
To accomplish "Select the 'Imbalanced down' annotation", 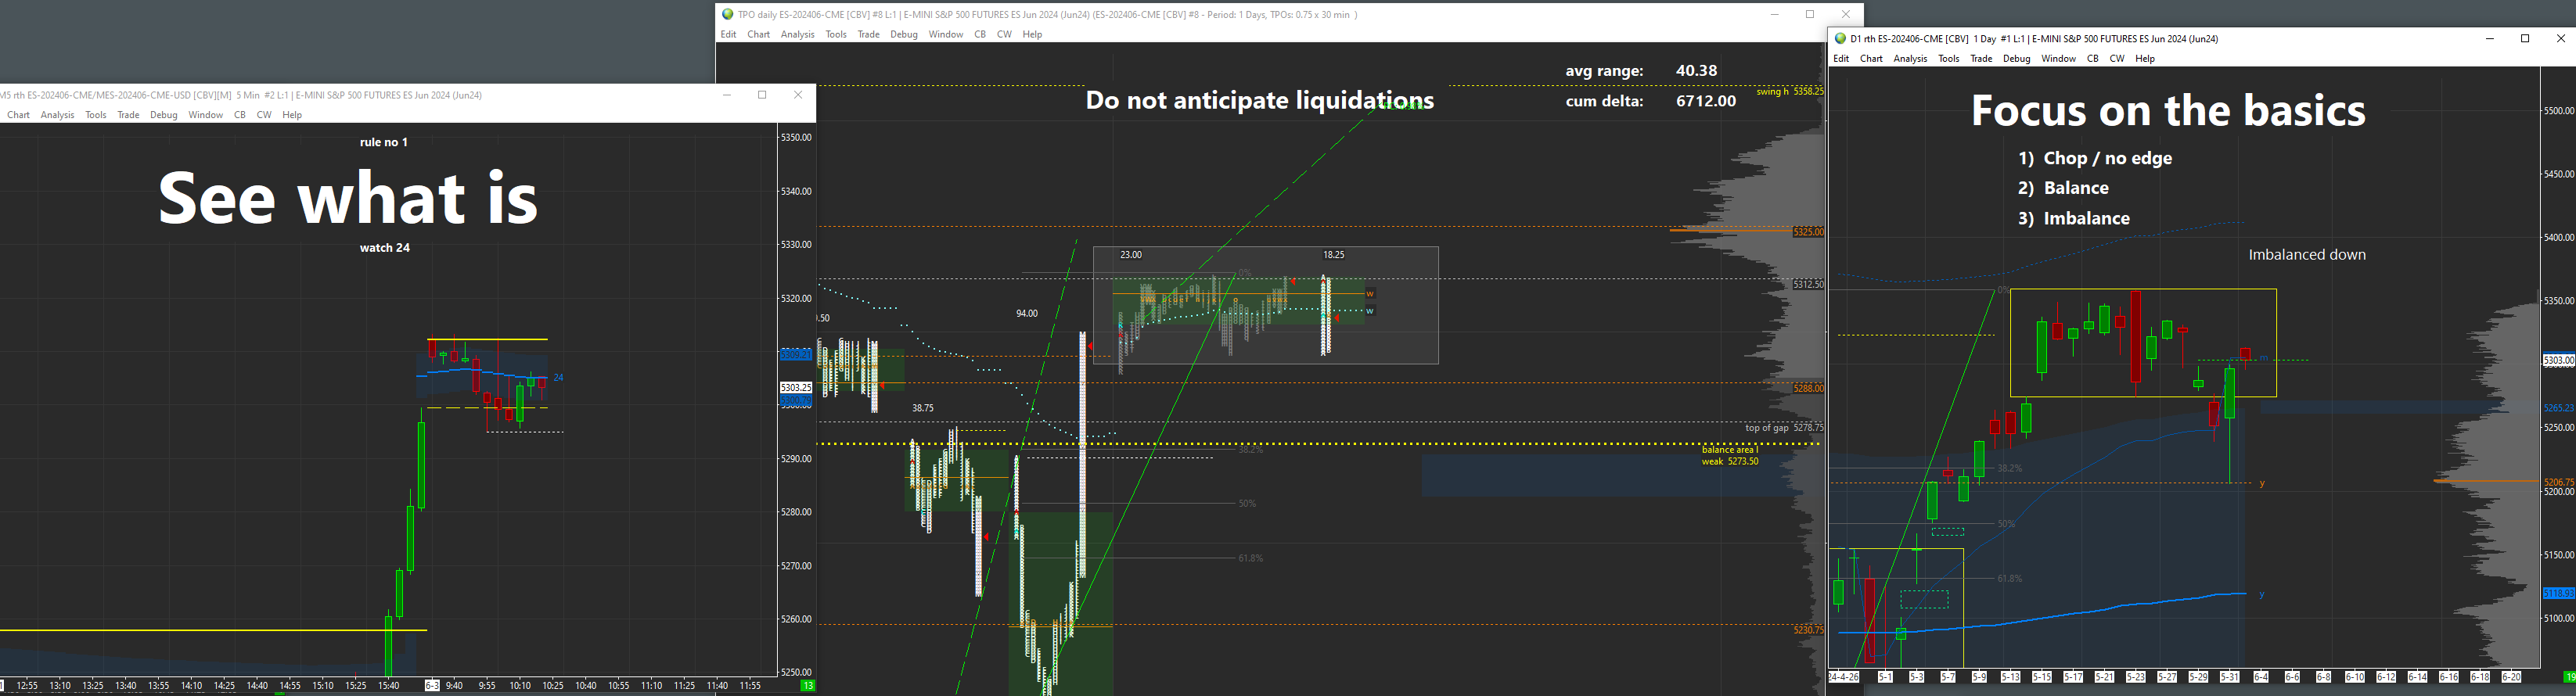I will (x=2307, y=255).
